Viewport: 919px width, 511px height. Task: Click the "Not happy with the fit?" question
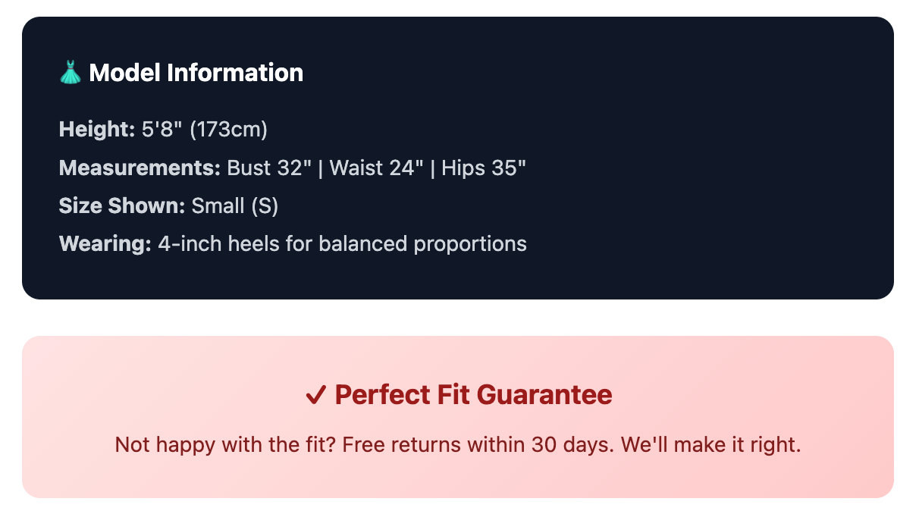click(x=226, y=444)
